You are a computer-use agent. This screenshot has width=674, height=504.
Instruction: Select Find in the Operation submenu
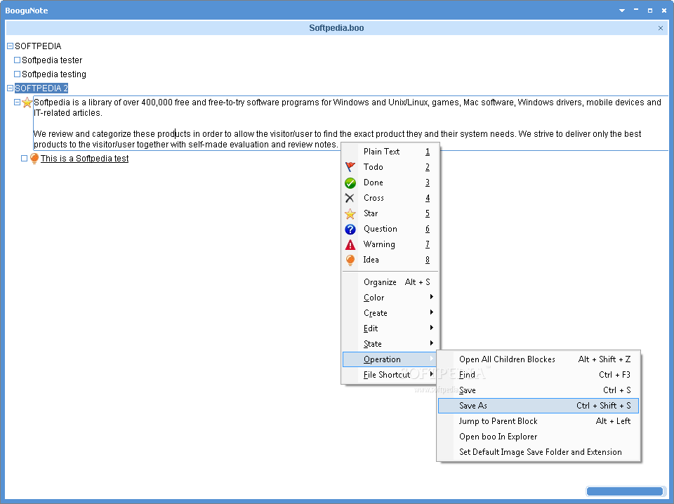[538, 375]
